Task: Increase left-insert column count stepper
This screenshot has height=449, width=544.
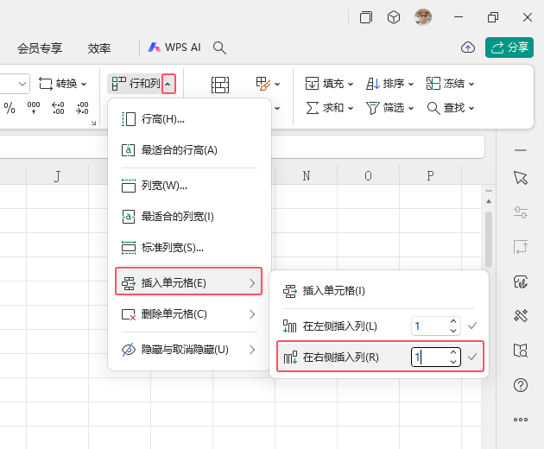Action: (453, 321)
